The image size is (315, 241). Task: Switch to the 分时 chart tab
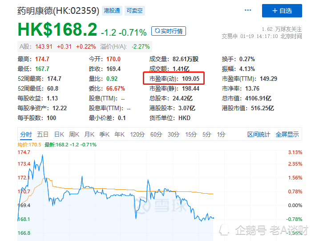click(26, 134)
